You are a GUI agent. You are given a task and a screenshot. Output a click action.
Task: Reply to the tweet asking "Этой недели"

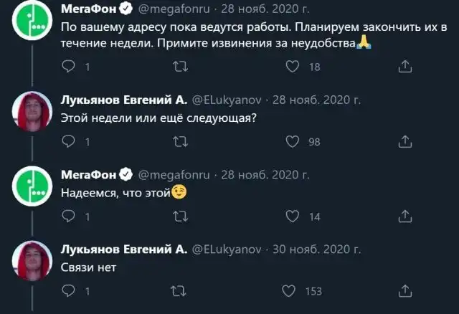pyautogui.click(x=69, y=142)
